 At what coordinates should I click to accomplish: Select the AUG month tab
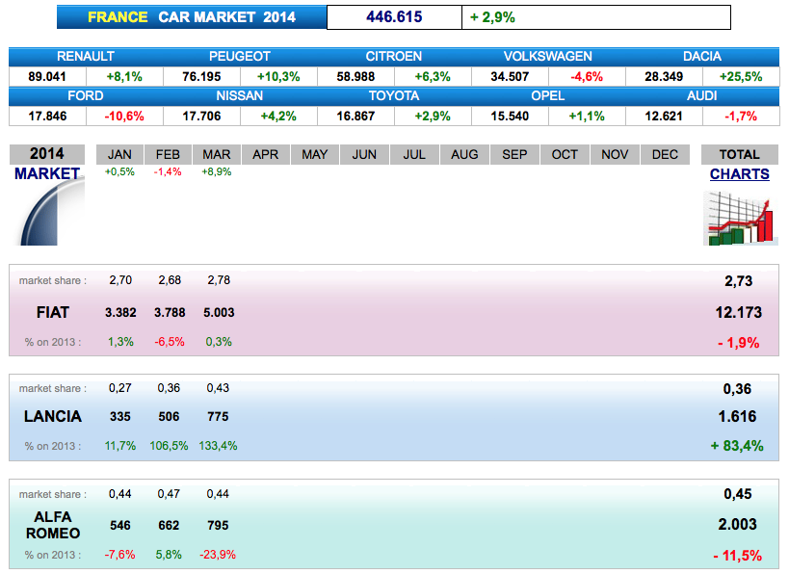[x=464, y=154]
